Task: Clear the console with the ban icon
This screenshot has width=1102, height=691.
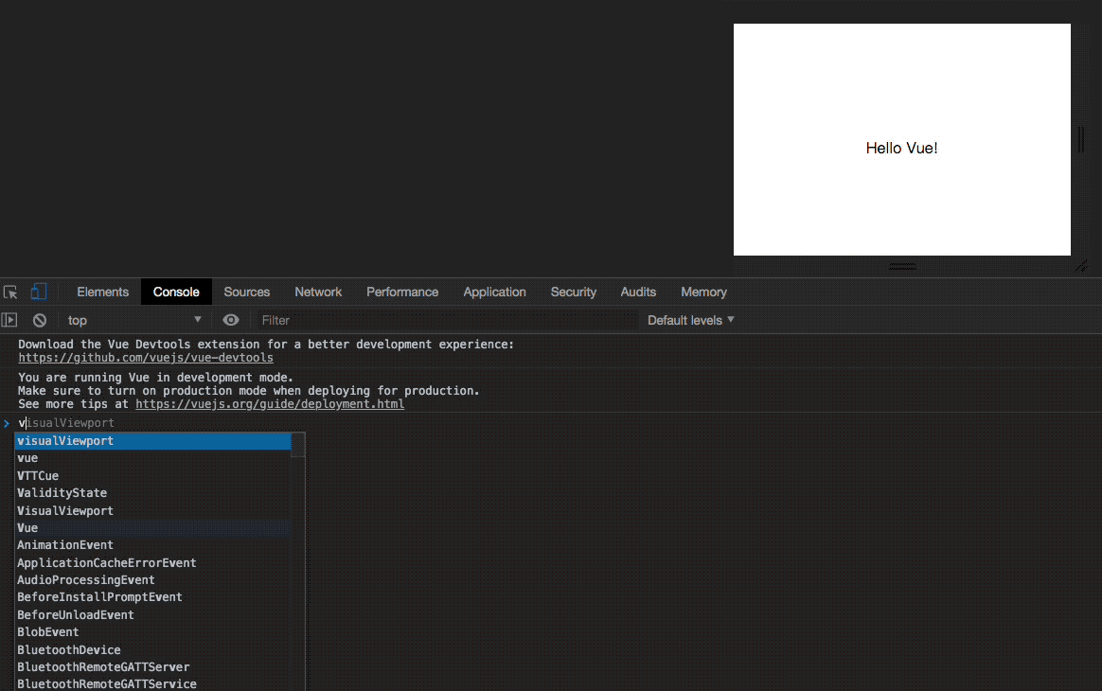Action: (x=40, y=320)
